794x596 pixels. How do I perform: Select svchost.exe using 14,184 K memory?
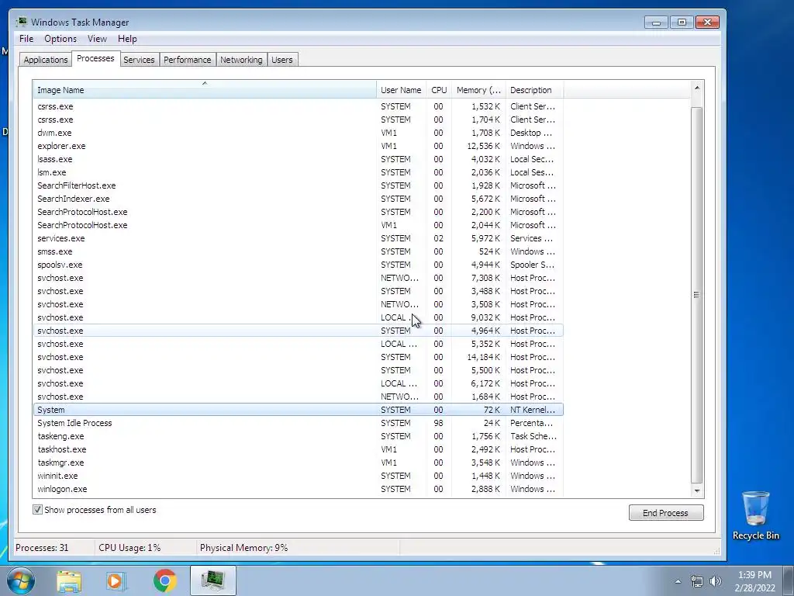coord(299,357)
